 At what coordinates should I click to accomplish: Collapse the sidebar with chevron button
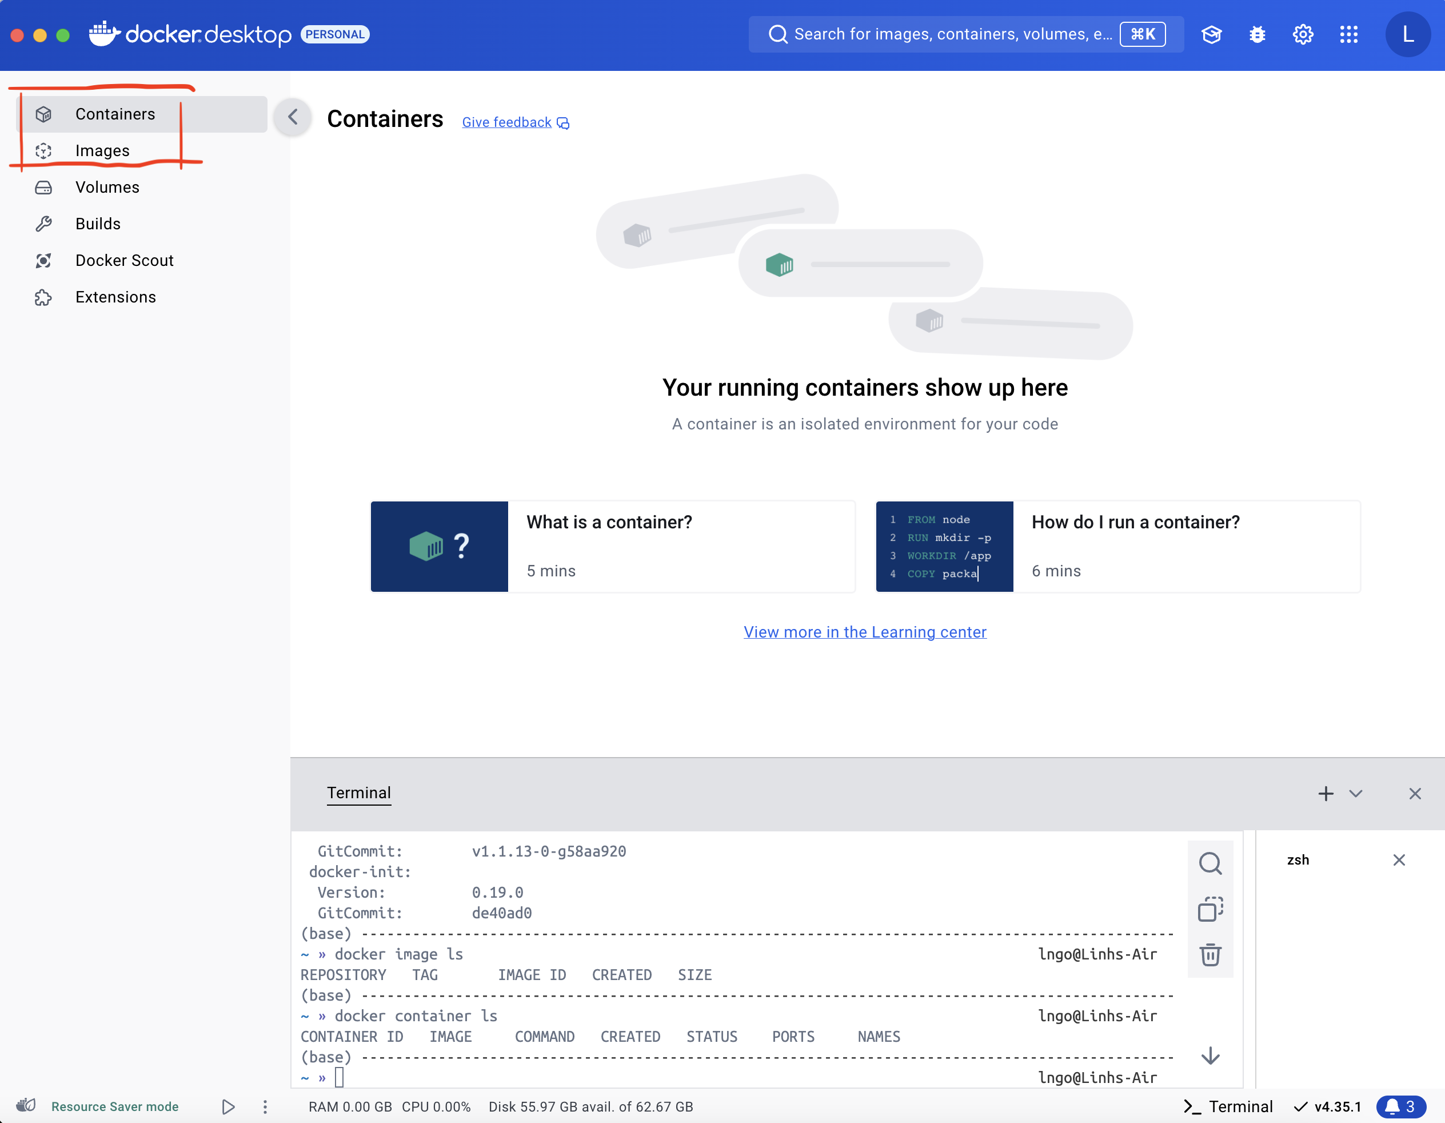point(293,117)
